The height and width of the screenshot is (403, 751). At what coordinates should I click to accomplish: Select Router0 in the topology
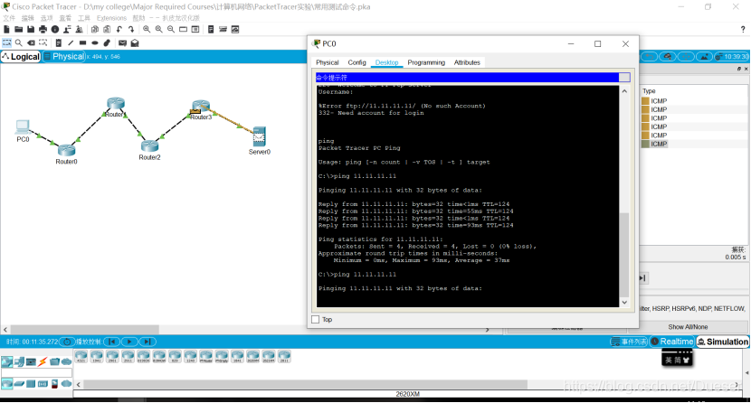tap(67, 151)
